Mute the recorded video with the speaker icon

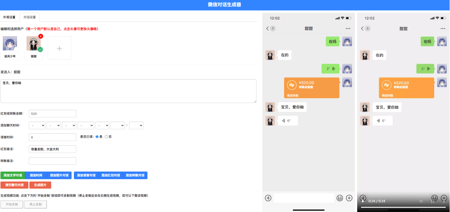click(x=421, y=201)
